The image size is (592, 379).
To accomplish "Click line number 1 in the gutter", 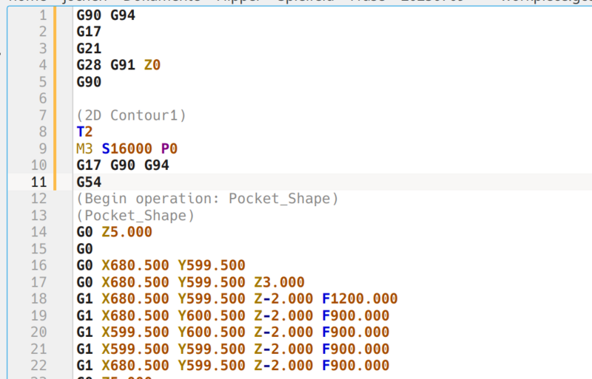I will point(43,16).
